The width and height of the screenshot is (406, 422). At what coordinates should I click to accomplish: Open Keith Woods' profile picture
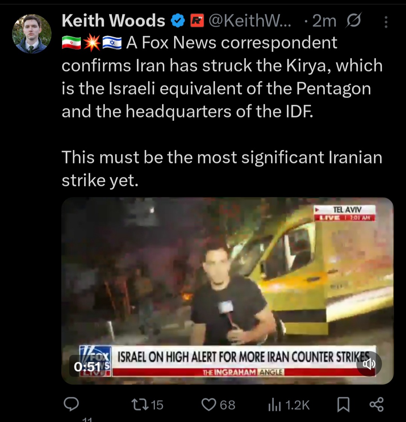[32, 34]
